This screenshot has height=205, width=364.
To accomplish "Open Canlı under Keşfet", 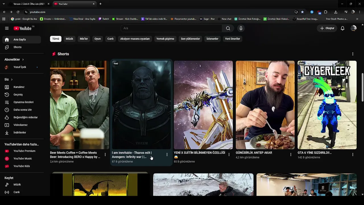I will [22, 192].
